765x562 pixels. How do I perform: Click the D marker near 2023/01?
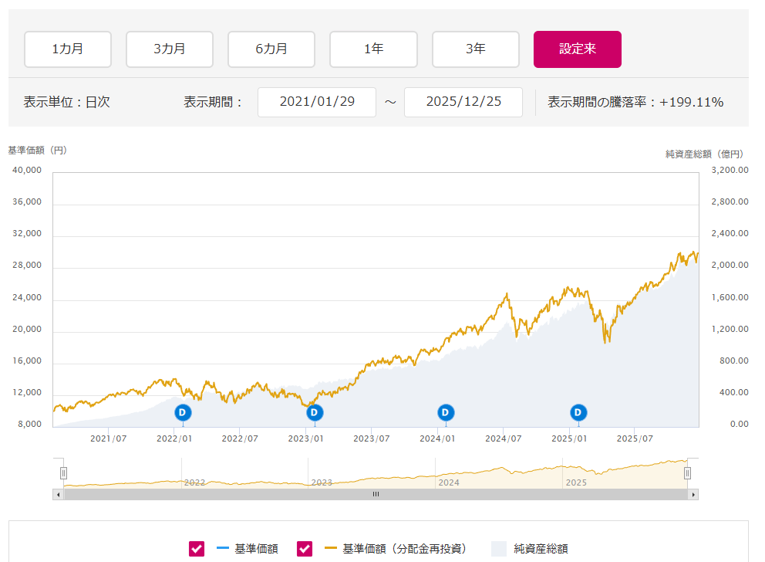pos(314,413)
